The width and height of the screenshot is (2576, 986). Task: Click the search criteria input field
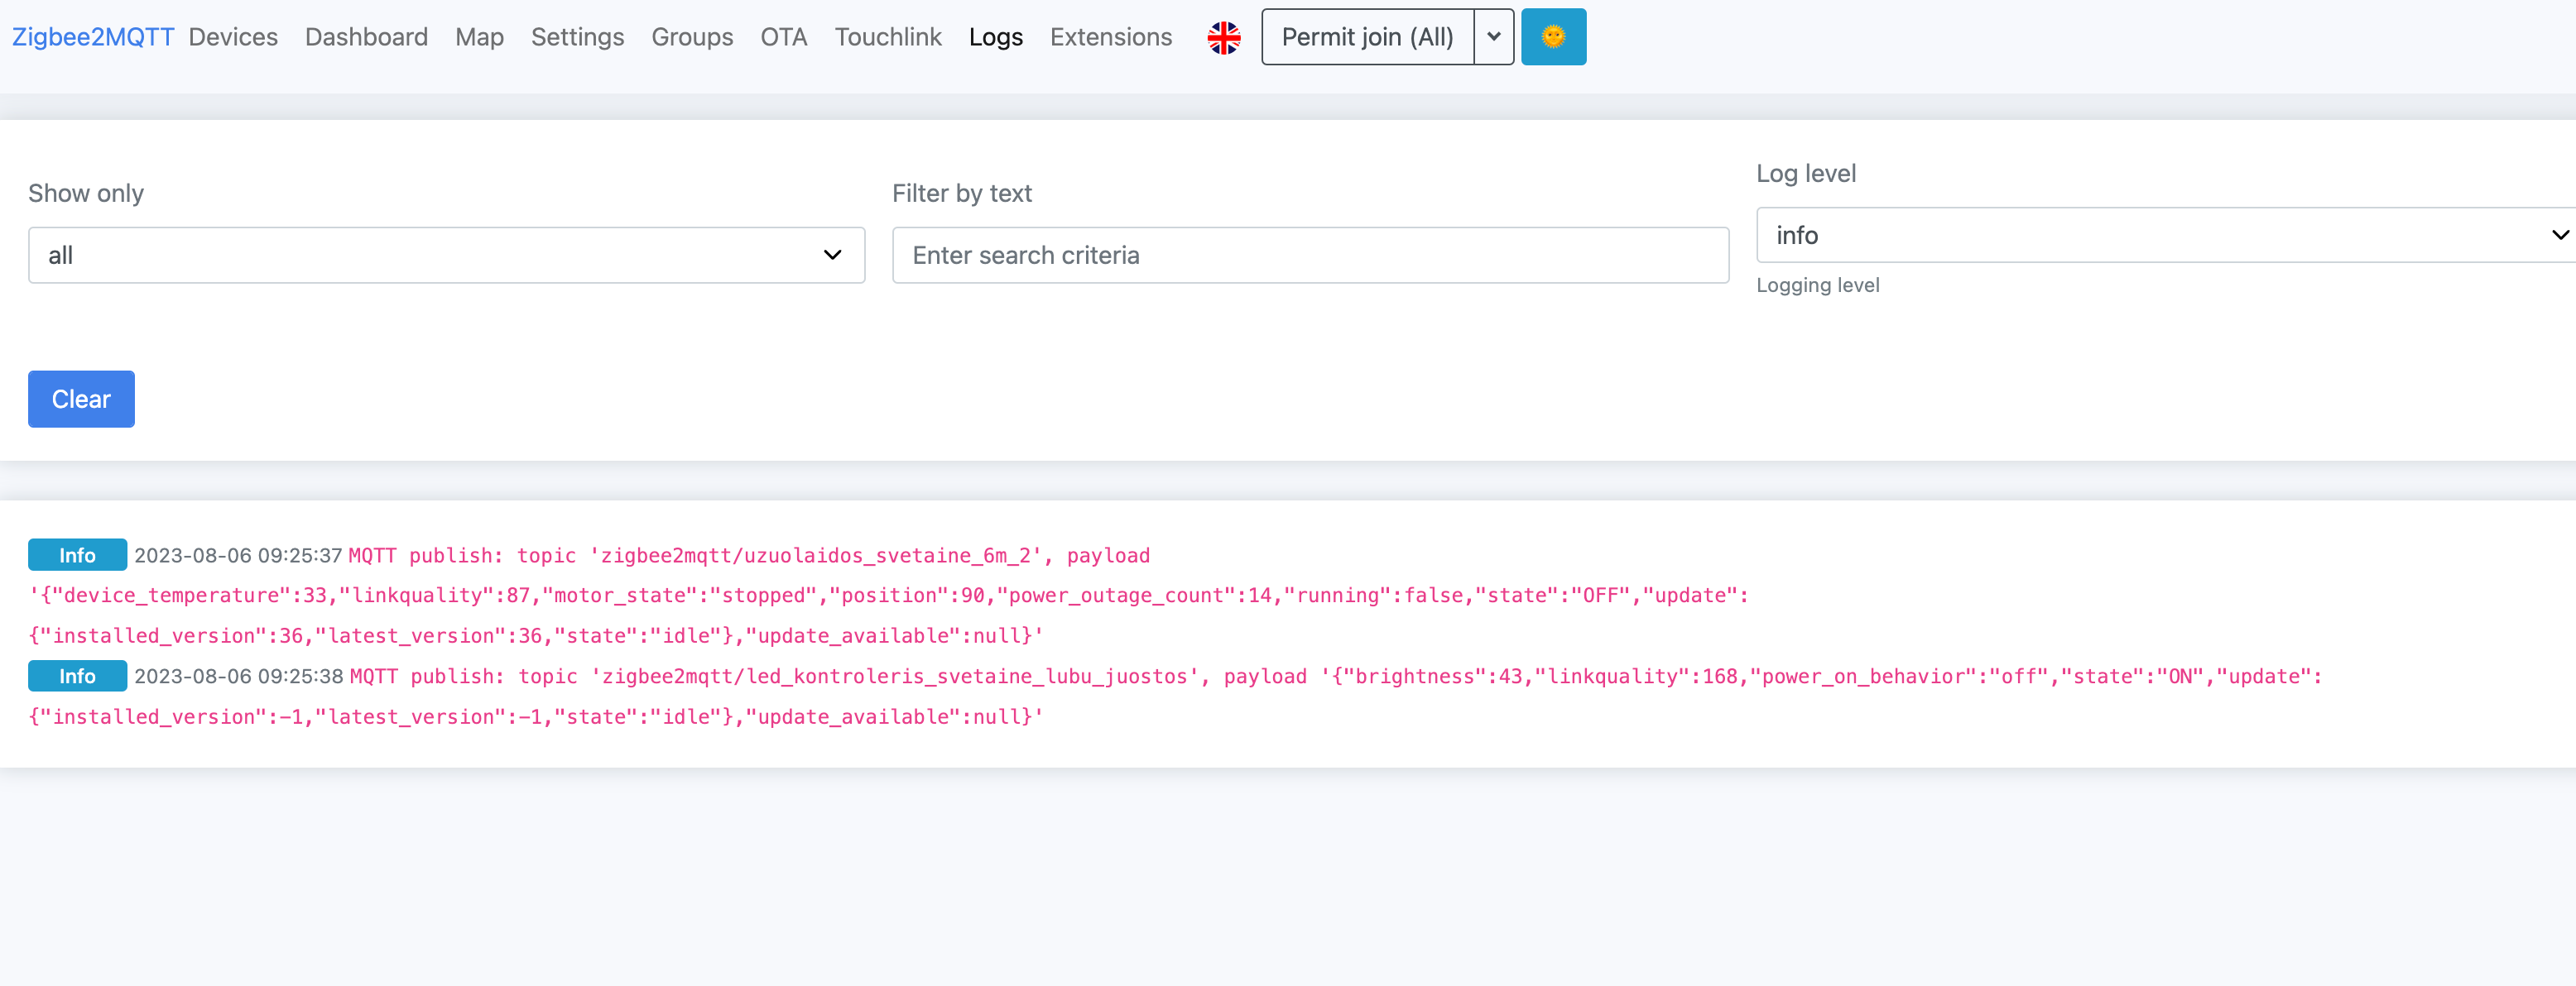coord(1310,255)
